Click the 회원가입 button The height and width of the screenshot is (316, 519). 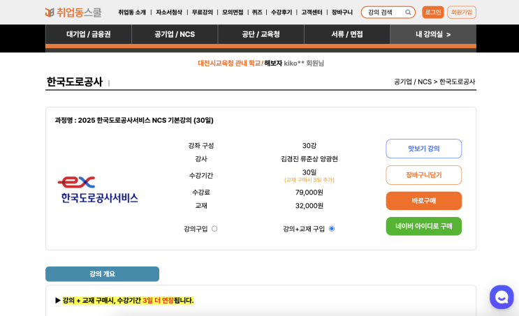[462, 13]
